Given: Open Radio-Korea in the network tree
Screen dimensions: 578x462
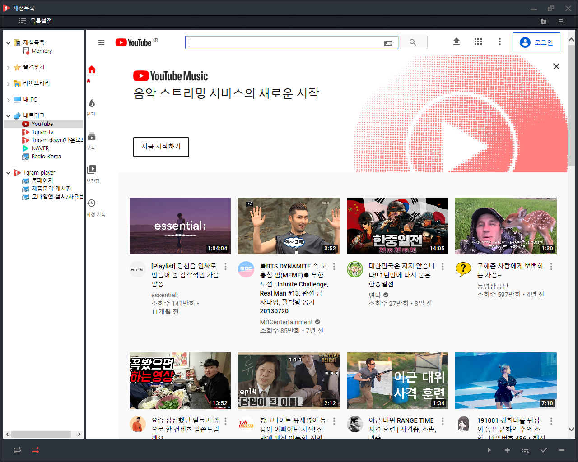Looking at the screenshot, I should 46,157.
